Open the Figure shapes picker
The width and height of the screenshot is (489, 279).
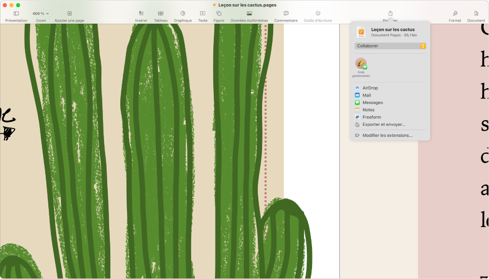coord(219,16)
